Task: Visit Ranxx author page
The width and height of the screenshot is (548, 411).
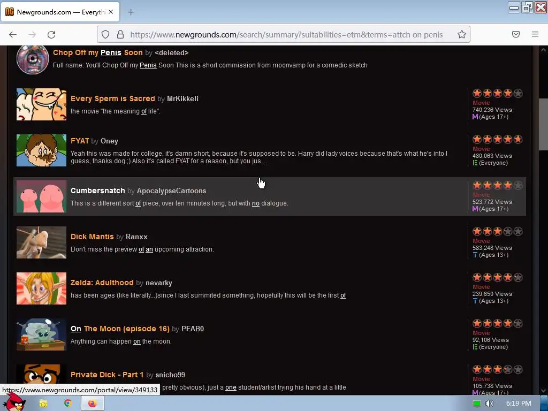Action: (136, 237)
